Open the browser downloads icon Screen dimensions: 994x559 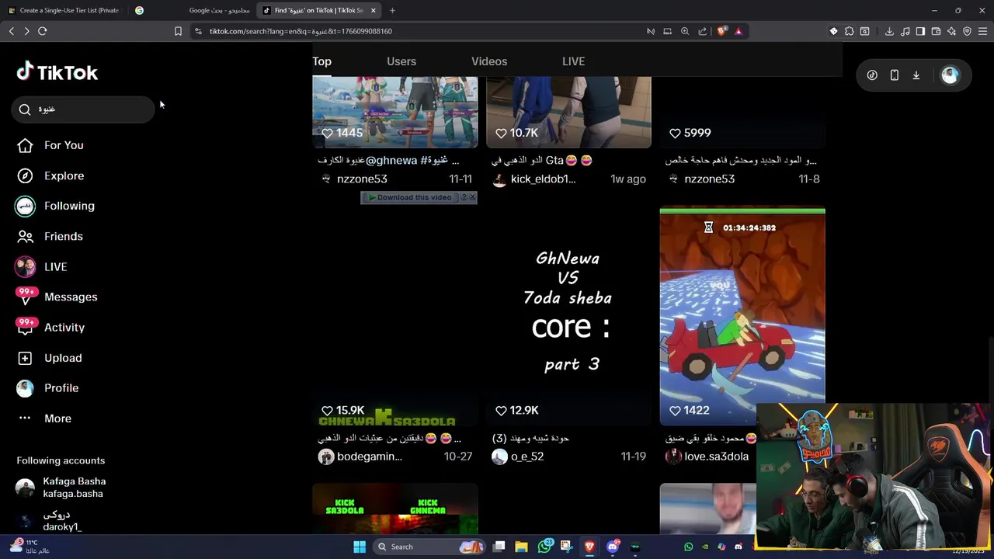point(889,31)
